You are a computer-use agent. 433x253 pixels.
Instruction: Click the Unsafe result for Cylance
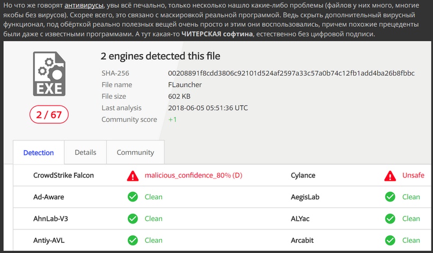[413, 175]
